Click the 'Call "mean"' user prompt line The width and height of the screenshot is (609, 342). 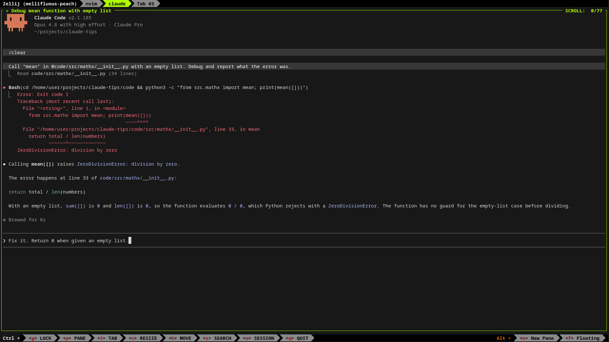pyautogui.click(x=304, y=66)
